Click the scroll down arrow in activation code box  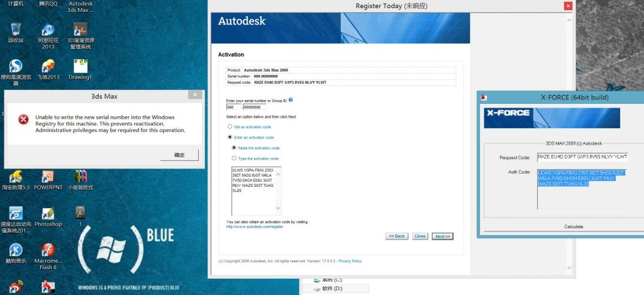pos(278,208)
